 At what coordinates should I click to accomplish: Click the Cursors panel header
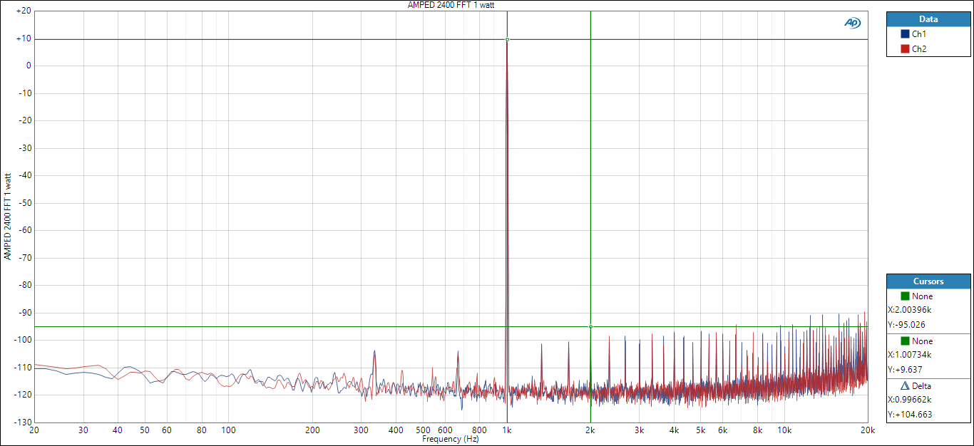pyautogui.click(x=928, y=281)
